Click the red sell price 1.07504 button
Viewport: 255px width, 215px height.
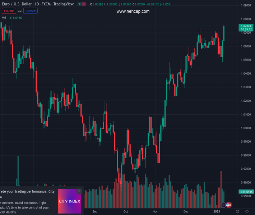pos(8,11)
